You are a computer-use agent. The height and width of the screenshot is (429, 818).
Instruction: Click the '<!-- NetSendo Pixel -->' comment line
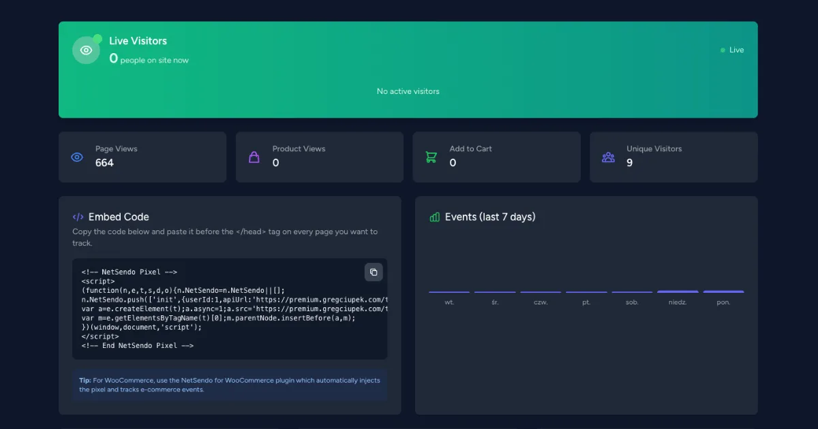(130, 272)
